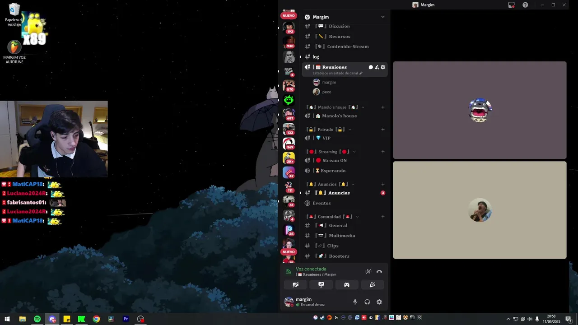Open the Anuncios channel with 3 mentions

[x=345, y=193]
